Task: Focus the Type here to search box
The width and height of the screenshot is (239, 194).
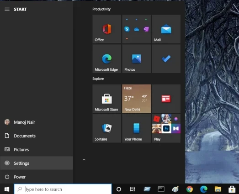Action: pos(63,189)
